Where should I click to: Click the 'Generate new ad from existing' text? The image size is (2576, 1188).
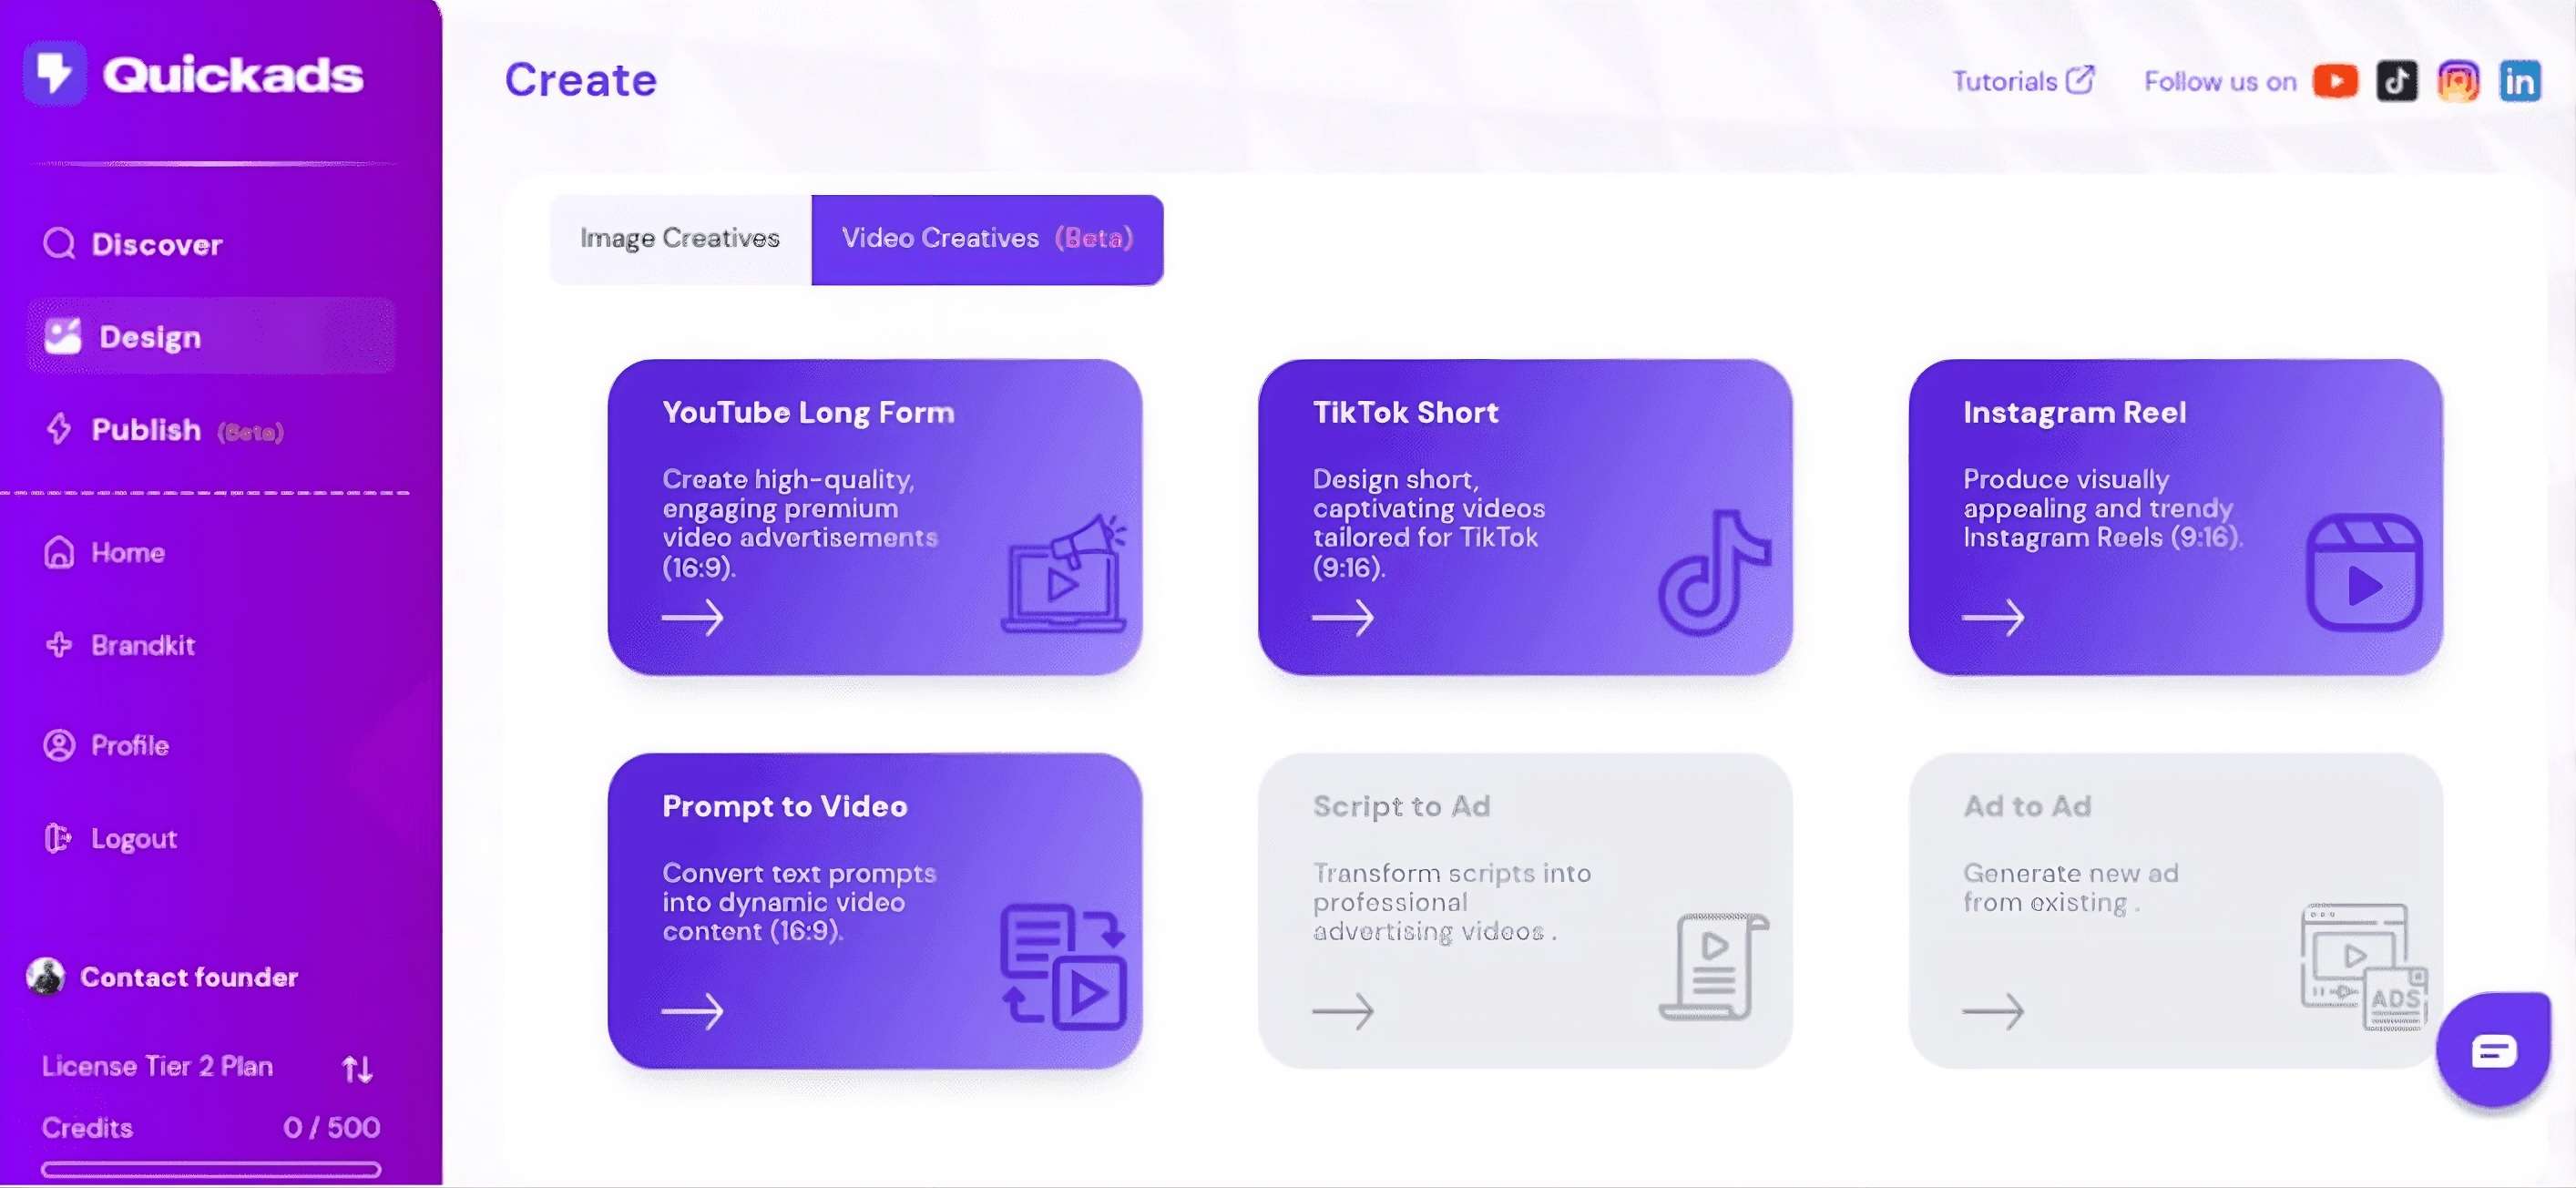point(2070,887)
